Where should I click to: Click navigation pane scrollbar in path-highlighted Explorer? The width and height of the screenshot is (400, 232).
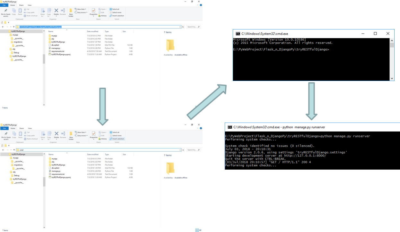tap(44, 59)
